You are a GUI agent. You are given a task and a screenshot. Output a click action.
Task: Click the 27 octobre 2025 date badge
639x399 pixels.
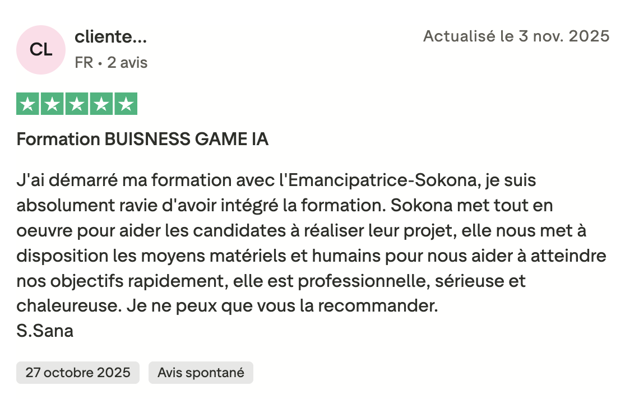[78, 373]
